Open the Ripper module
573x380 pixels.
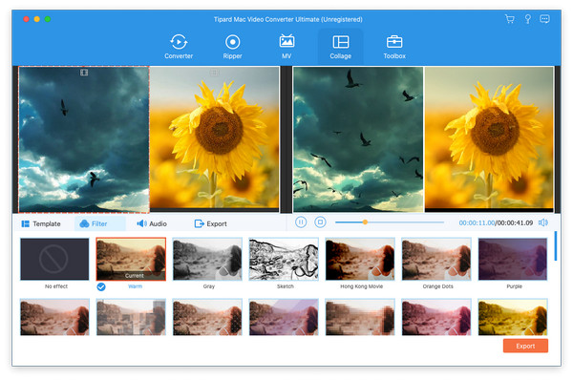coord(232,47)
